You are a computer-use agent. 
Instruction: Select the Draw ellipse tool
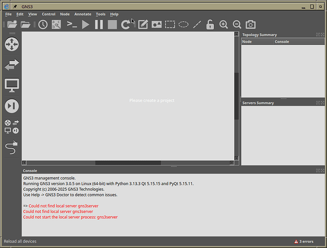184,24
